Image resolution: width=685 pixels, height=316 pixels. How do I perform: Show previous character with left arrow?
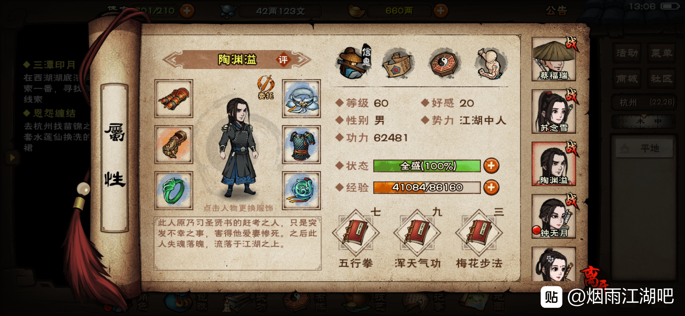click(173, 60)
